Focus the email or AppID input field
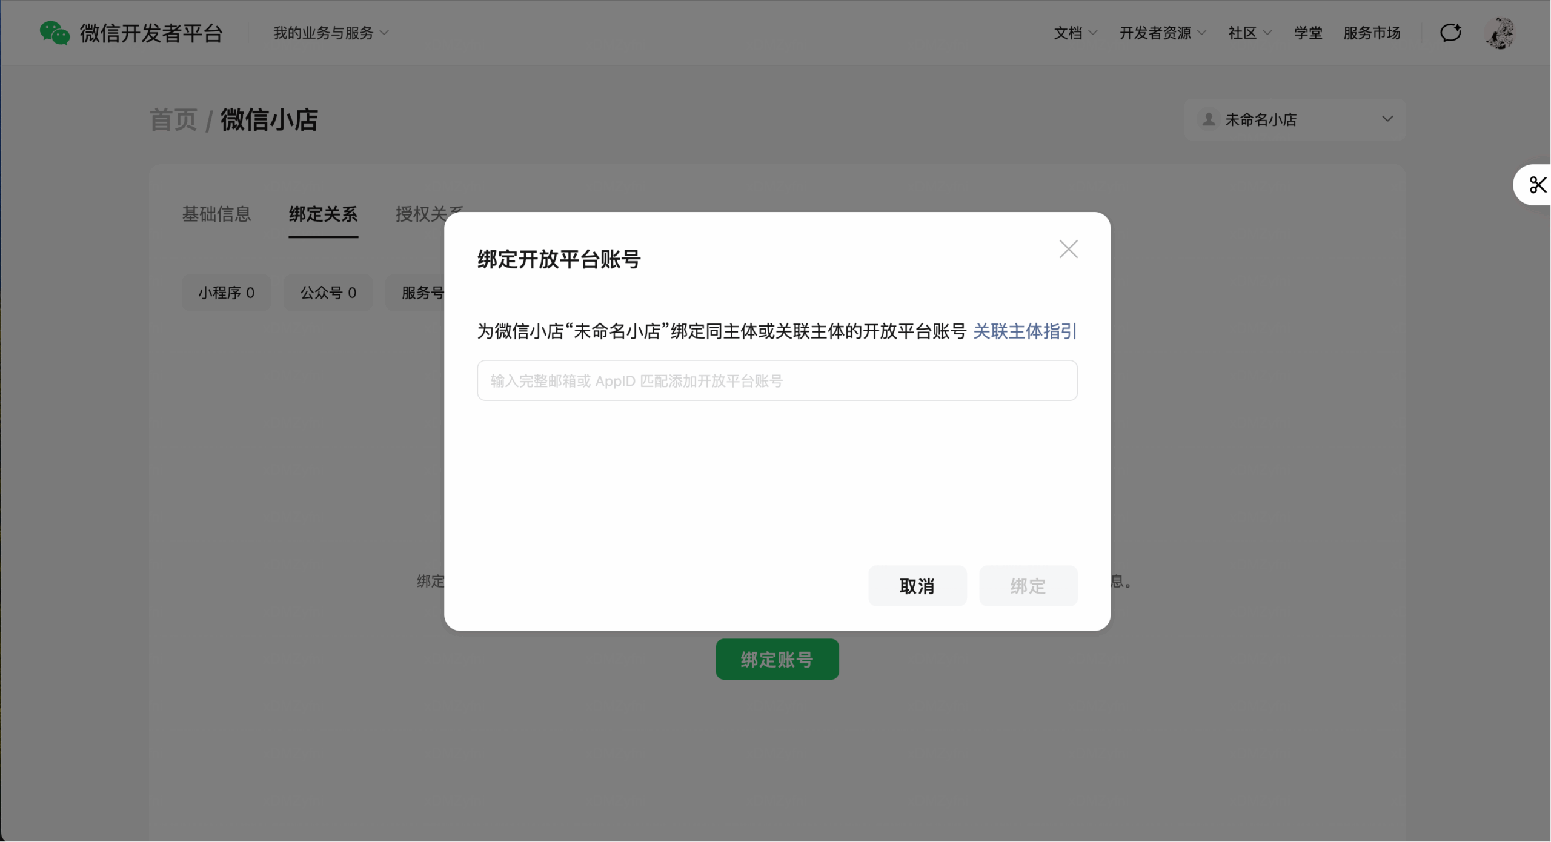The height and width of the screenshot is (842, 1551). (777, 381)
